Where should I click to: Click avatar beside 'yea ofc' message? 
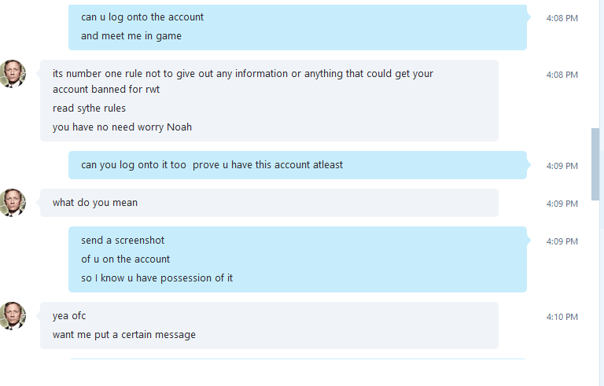tap(13, 316)
